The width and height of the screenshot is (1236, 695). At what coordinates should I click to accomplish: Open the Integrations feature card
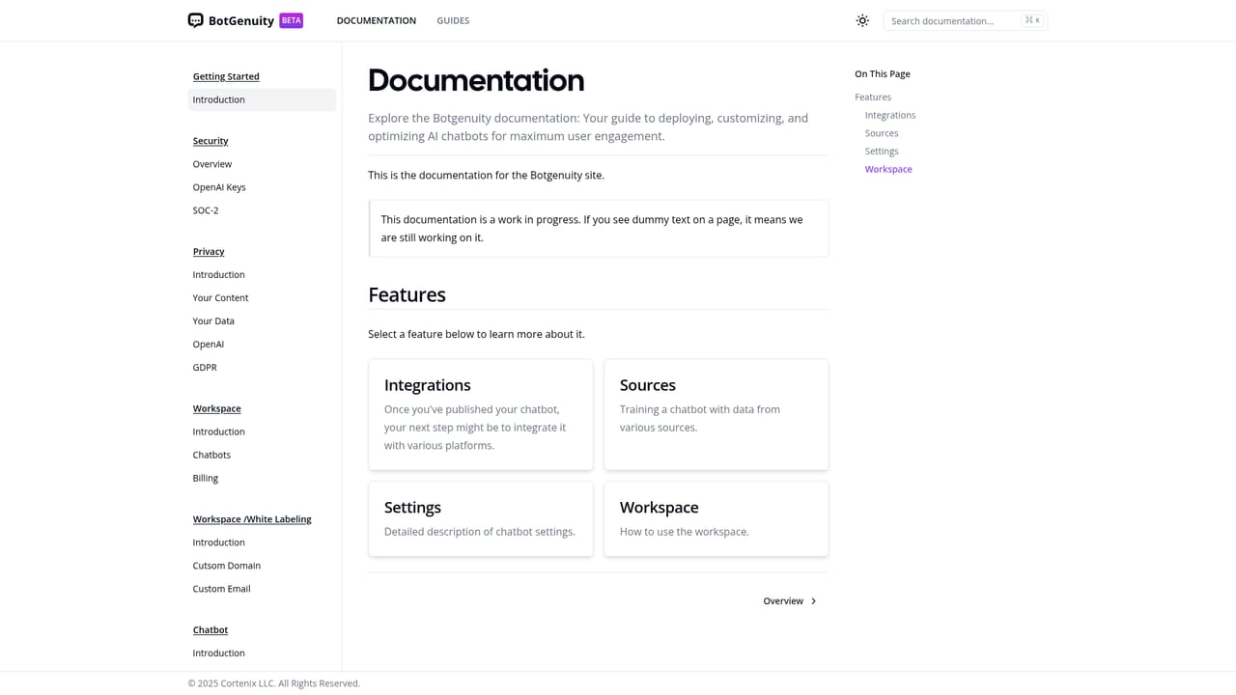tap(481, 415)
